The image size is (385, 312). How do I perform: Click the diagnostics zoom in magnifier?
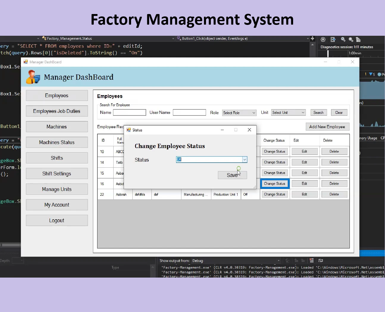343,39
